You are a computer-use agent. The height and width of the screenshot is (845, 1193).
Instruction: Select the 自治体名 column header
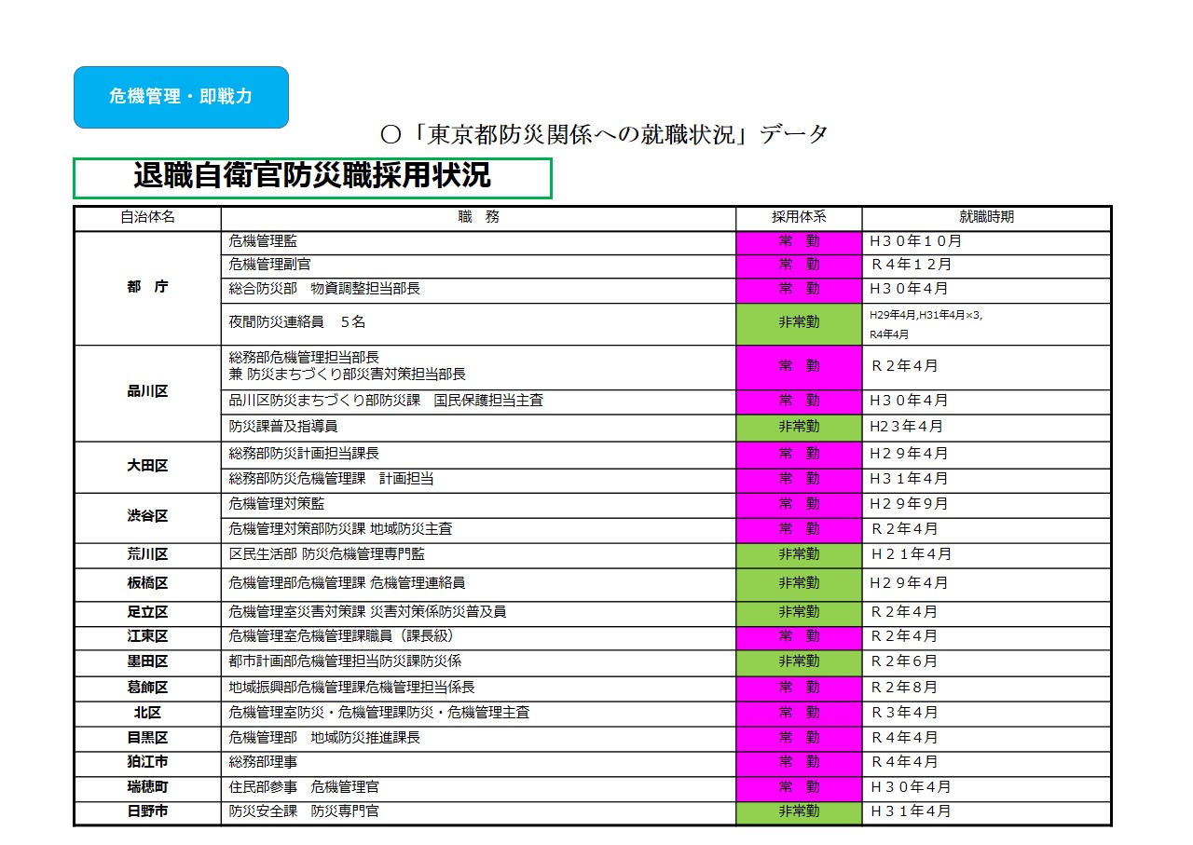[148, 217]
